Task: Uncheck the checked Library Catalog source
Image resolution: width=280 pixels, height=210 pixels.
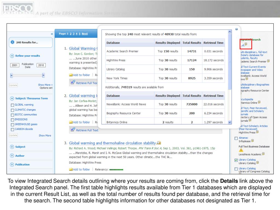Action: coord(236,160)
